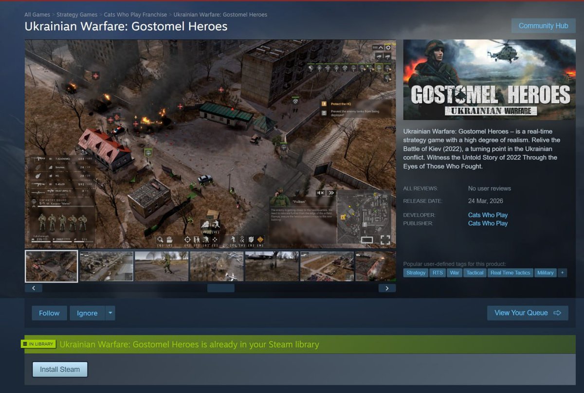Toggle Follow for this game
Screen dimensions: 584x393
pos(49,313)
